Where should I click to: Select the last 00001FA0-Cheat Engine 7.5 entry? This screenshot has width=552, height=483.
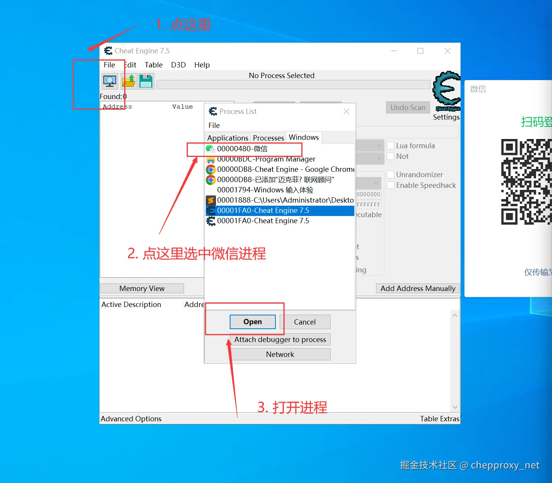point(280,221)
